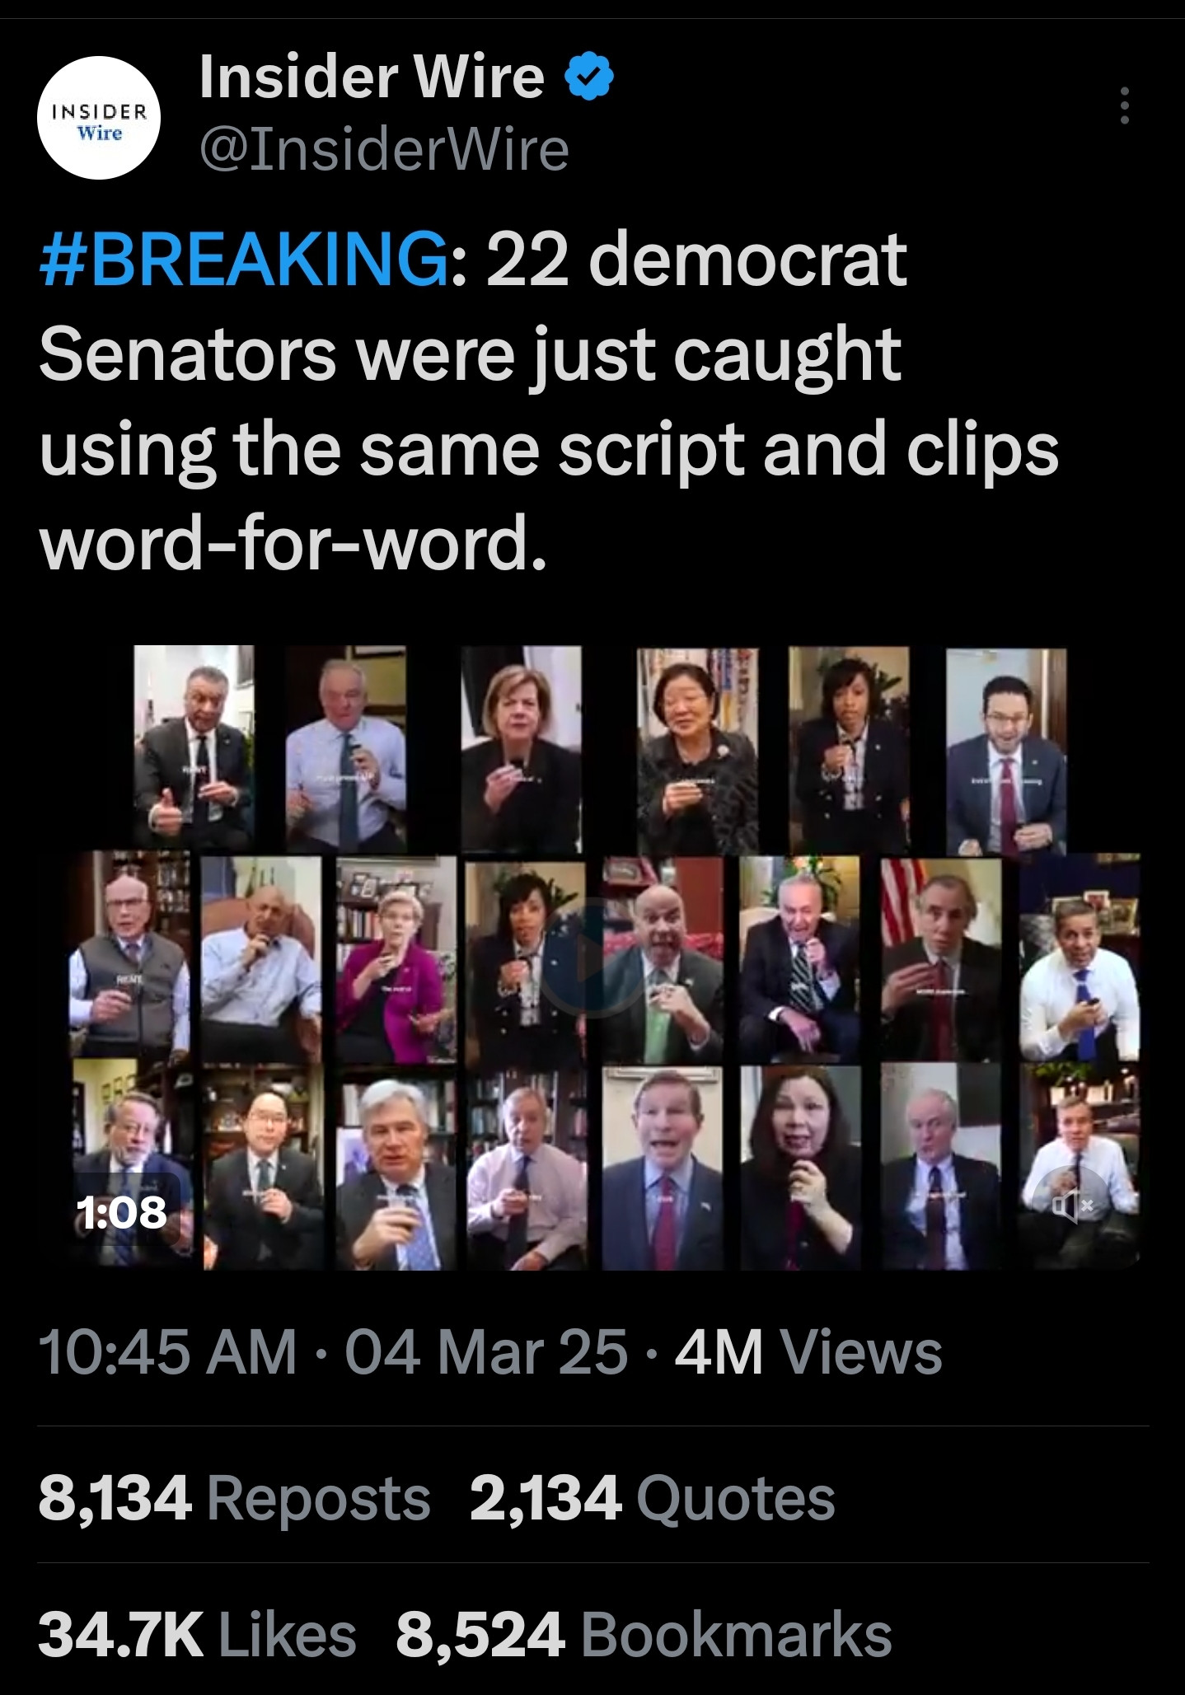Screen dimensions: 1185x1695
Task: Click the 8,524 Bookmarks count
Action: (x=644, y=1636)
